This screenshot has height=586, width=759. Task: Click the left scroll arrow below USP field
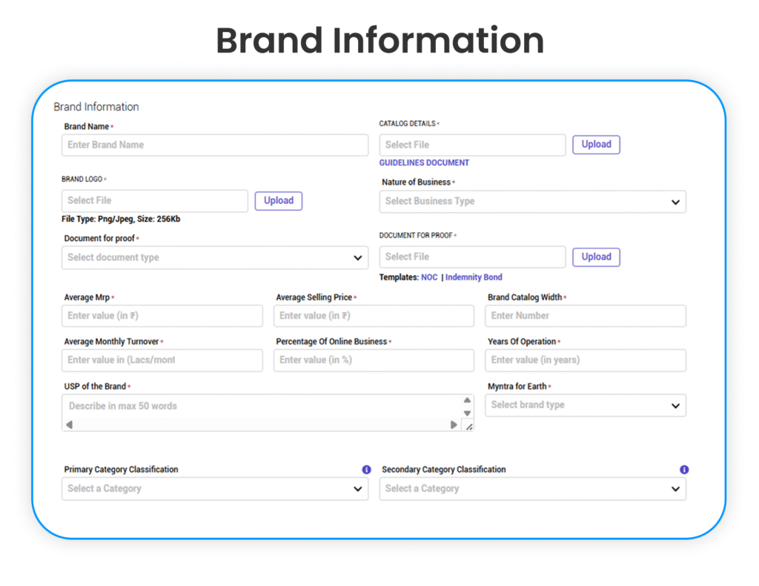(x=70, y=425)
